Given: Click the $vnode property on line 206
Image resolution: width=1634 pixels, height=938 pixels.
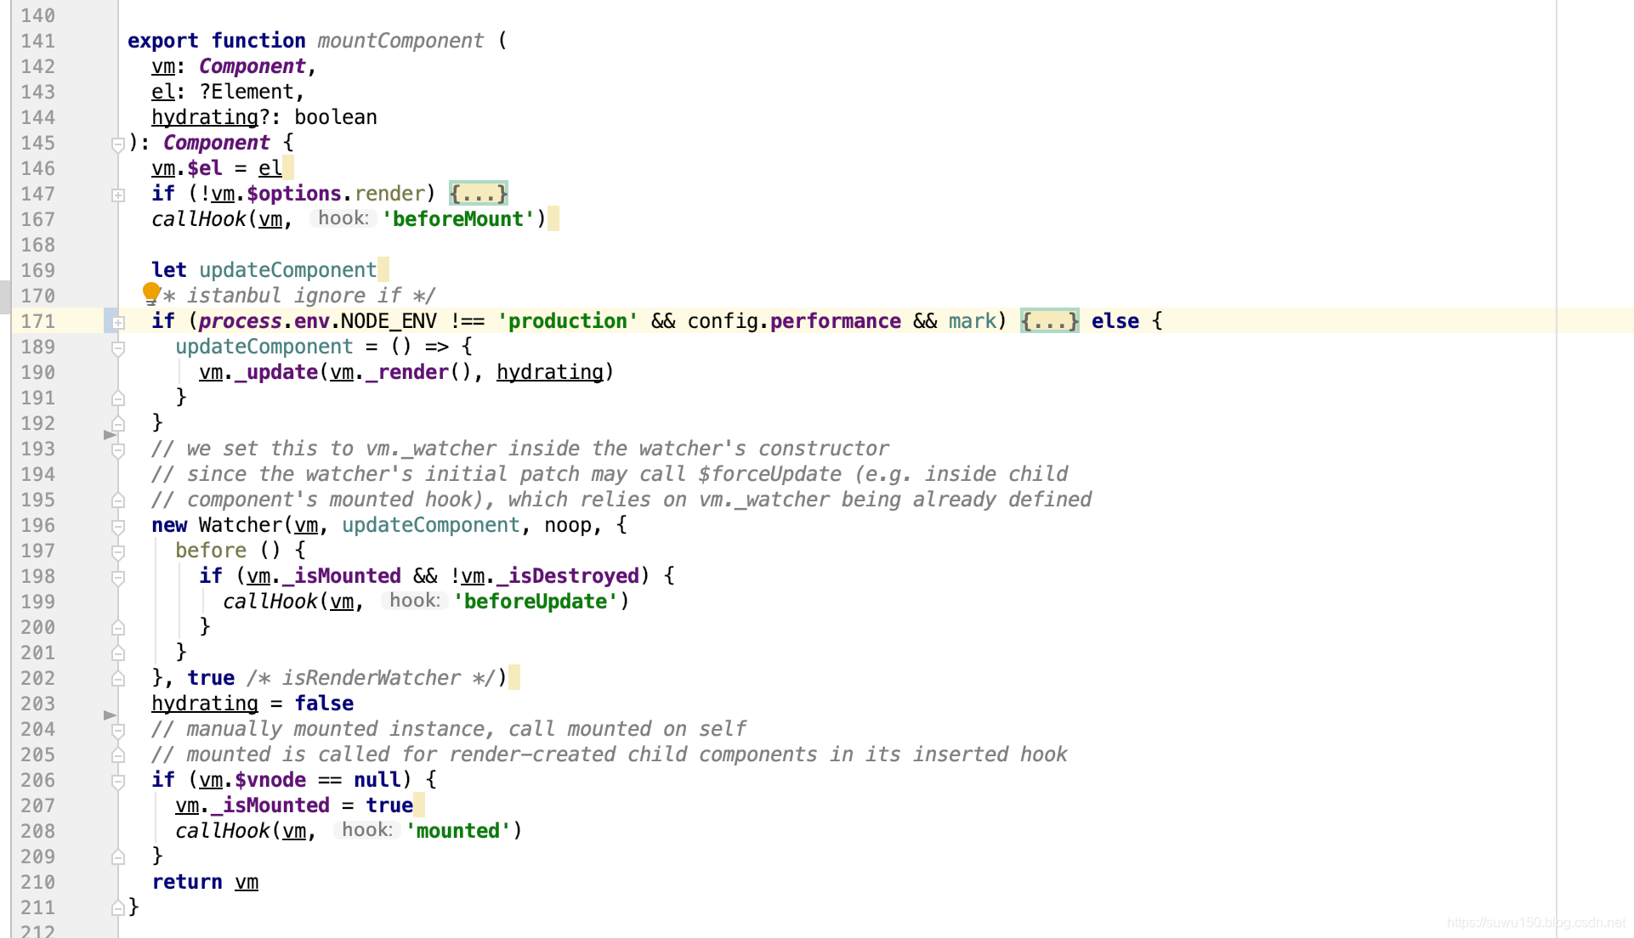Looking at the screenshot, I should tap(269, 780).
